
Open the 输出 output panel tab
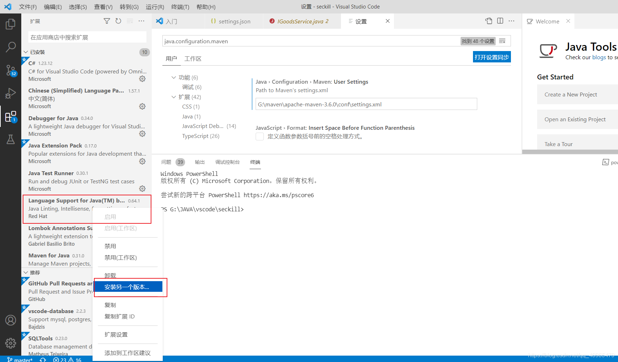click(x=200, y=162)
